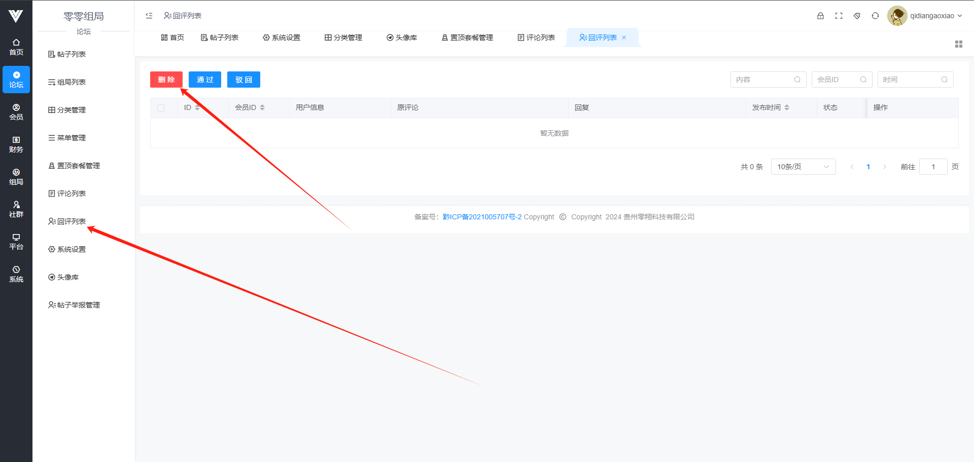
Task: Switch to the 评论列表 tab
Action: (536, 37)
